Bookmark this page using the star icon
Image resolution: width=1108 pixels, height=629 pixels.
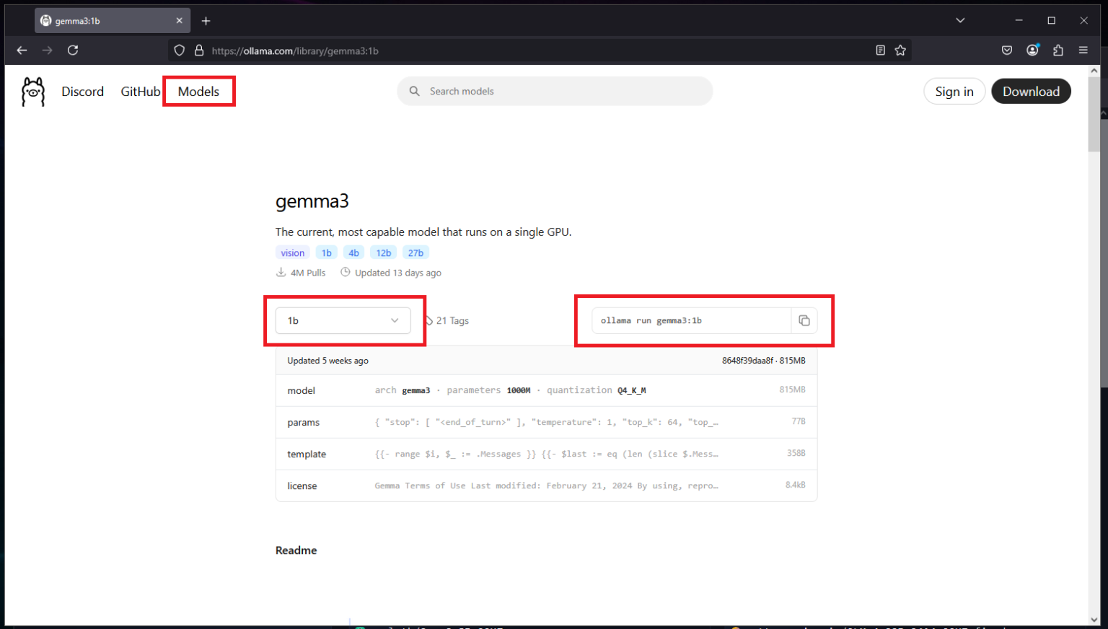tap(900, 50)
